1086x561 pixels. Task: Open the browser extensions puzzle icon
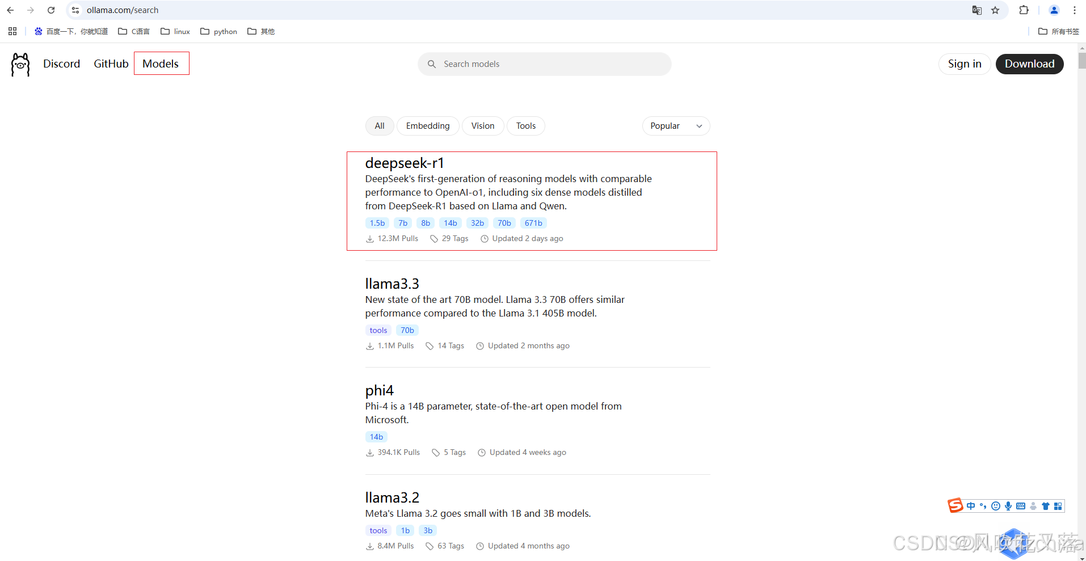point(1024,10)
